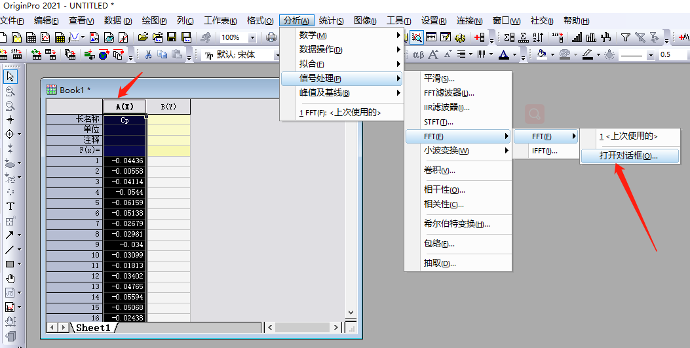Open the 绘图(P) menu
The width and height of the screenshot is (690, 348).
point(154,21)
